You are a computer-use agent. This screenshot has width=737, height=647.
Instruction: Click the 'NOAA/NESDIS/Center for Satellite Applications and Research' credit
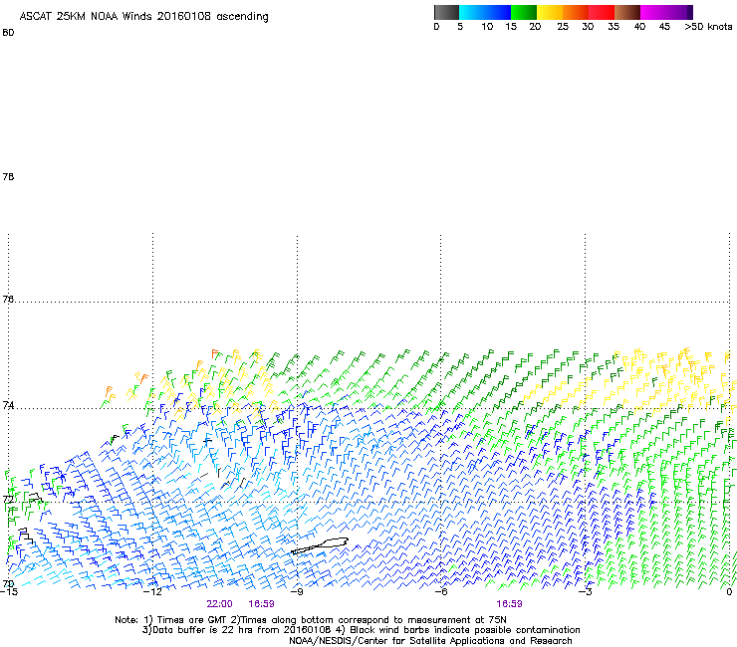430,641
